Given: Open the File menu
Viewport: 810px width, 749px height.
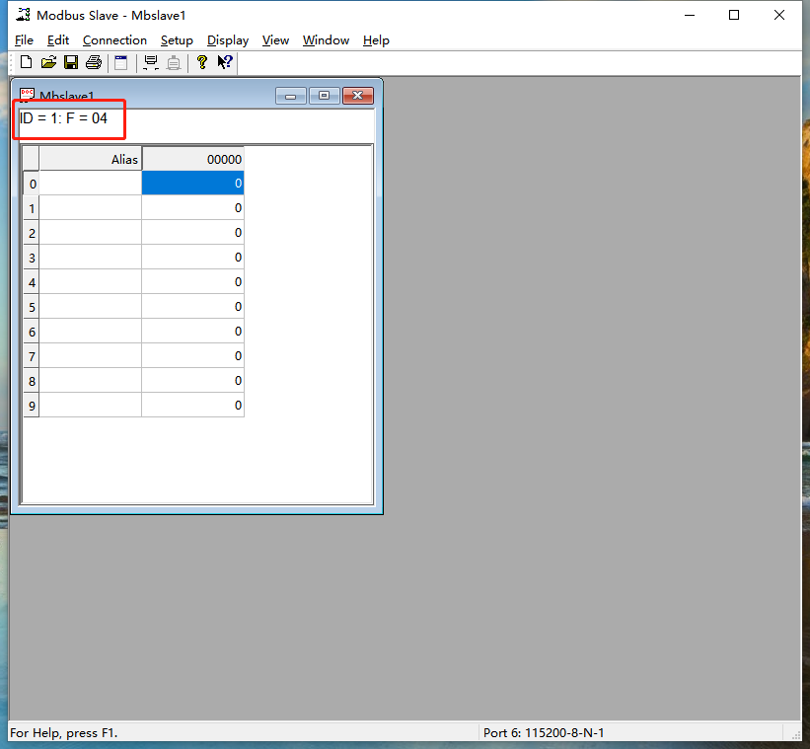Looking at the screenshot, I should [x=24, y=40].
